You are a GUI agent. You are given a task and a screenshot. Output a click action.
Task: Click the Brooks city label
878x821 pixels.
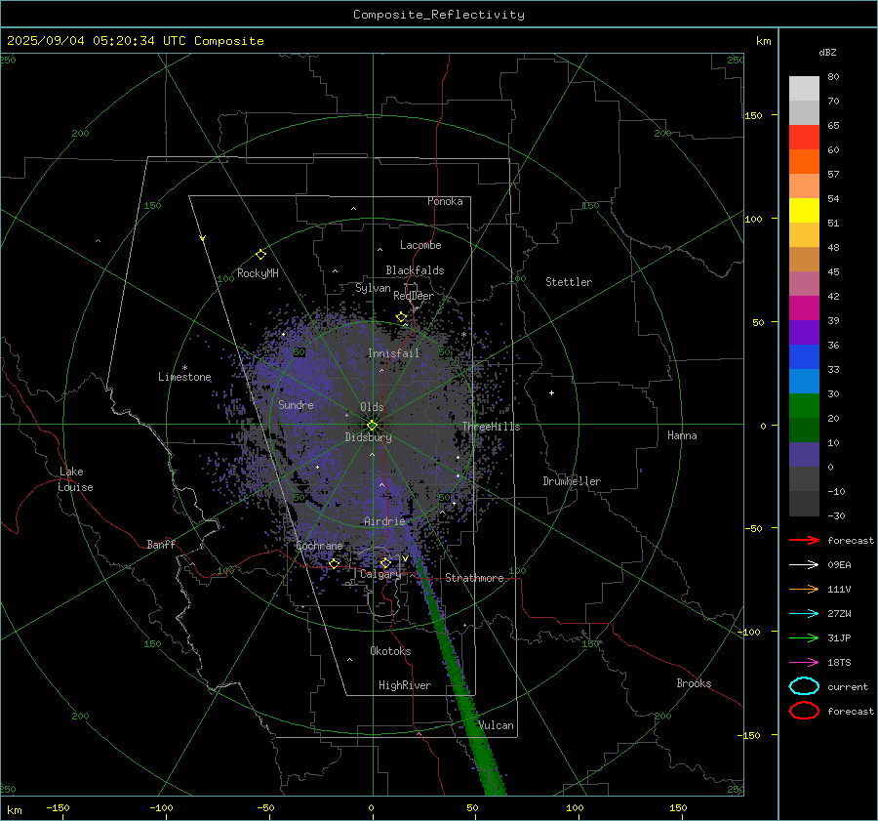[x=694, y=683]
